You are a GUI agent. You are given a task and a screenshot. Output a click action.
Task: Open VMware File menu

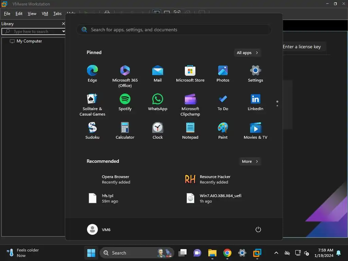coord(7,14)
